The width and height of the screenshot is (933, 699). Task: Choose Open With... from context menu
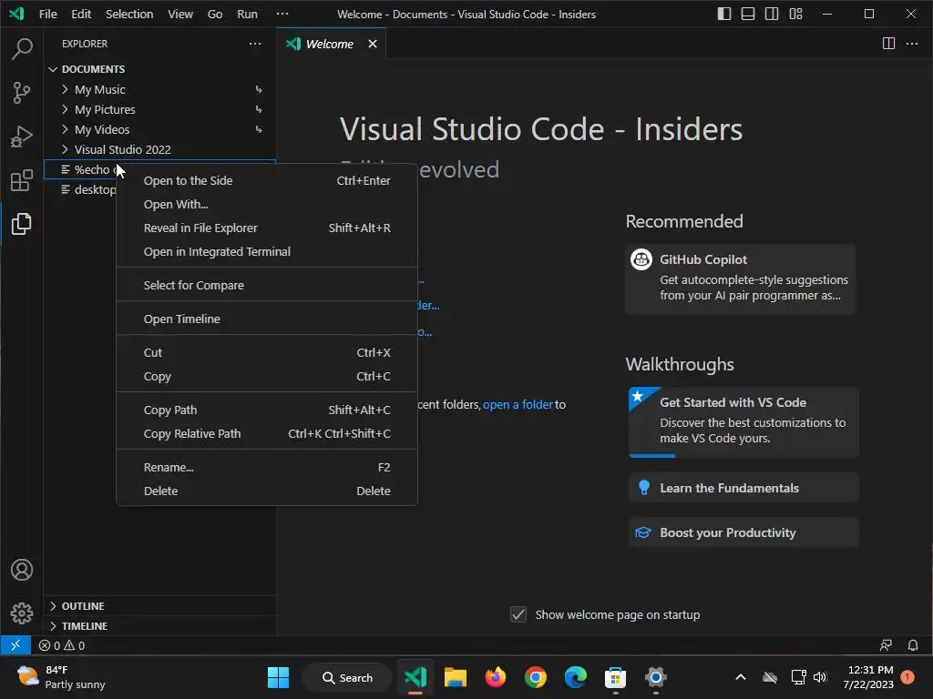click(x=267, y=205)
